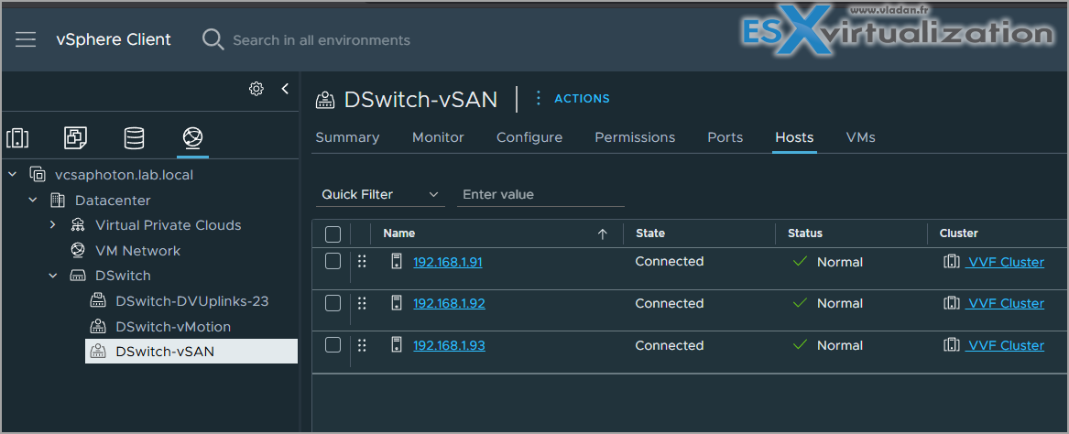Open the Configure tab
The height and width of the screenshot is (434, 1069).
coord(529,137)
